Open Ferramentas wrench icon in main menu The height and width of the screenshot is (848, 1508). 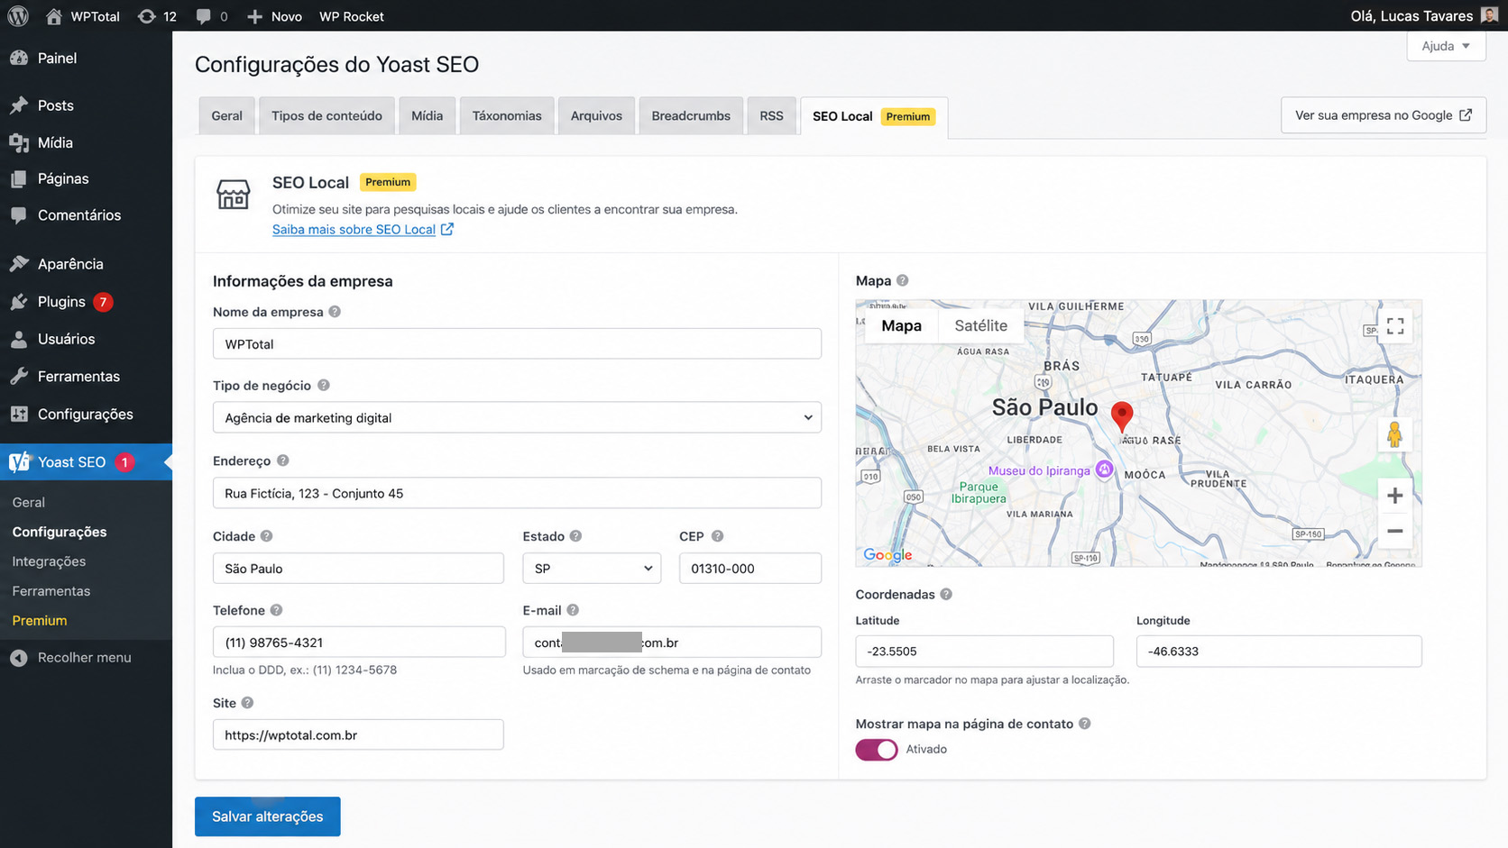pyautogui.click(x=19, y=377)
